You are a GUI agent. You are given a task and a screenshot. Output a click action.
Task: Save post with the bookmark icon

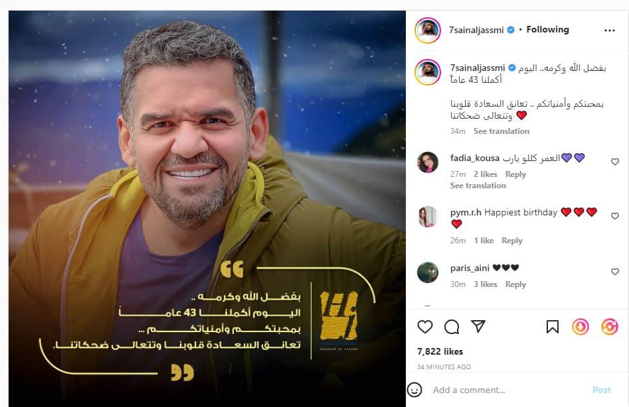tap(553, 327)
